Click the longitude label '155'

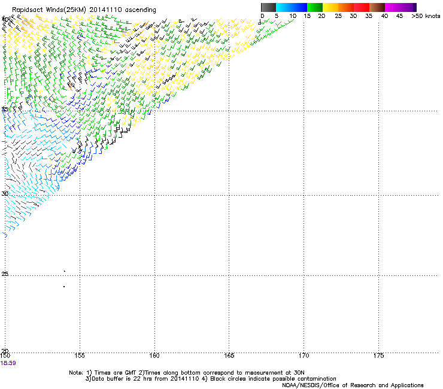pyautogui.click(x=80, y=355)
